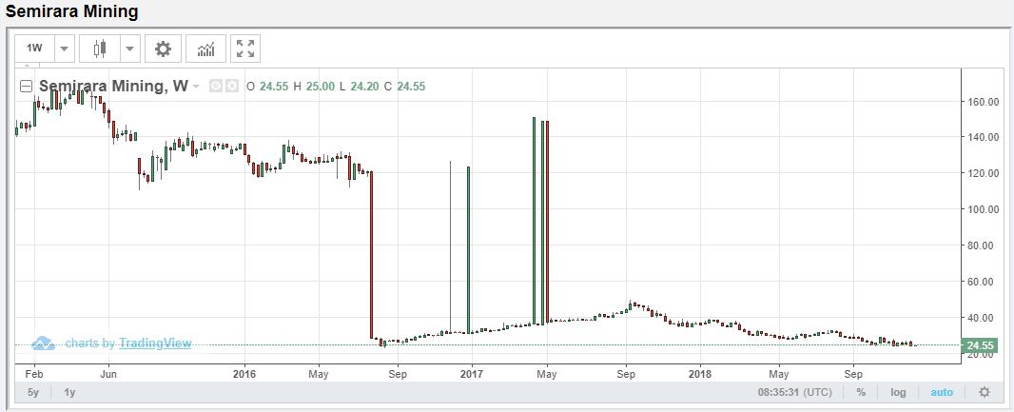Hide the Semirara Mining series with eye icon
The width and height of the screenshot is (1014, 412).
[215, 86]
